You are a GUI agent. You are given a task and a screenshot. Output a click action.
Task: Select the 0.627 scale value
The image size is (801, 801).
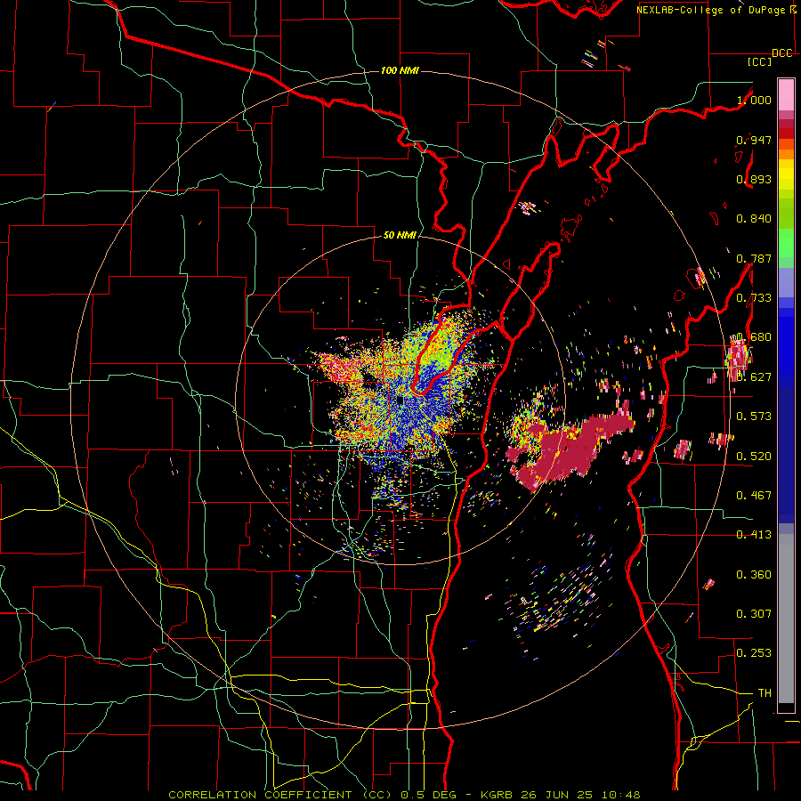754,377
